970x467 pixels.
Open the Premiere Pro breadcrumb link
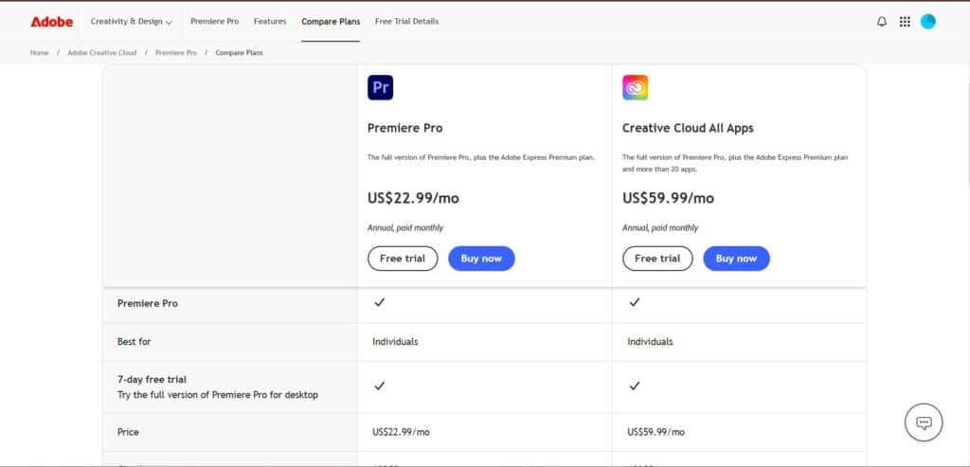point(175,53)
